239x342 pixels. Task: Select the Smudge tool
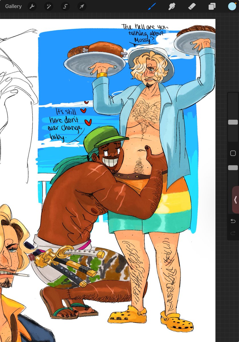coord(172,6)
